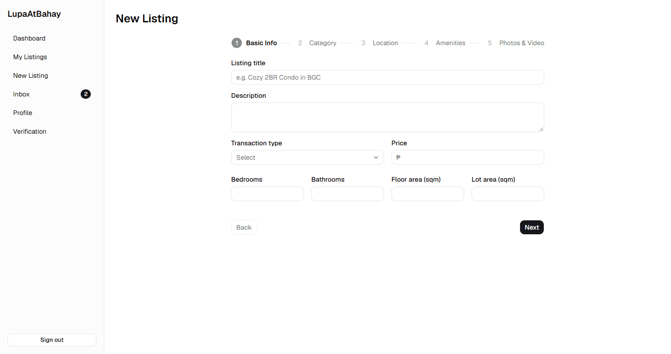This screenshot has width=671, height=354.
Task: Click the Lot area (sqm) label
Action: tap(493, 179)
